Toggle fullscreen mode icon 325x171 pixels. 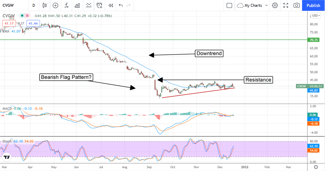click(286, 5)
